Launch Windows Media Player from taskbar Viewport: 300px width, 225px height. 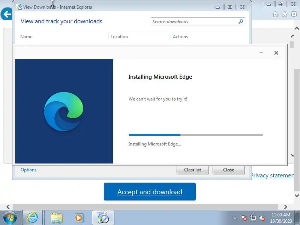tap(79, 218)
